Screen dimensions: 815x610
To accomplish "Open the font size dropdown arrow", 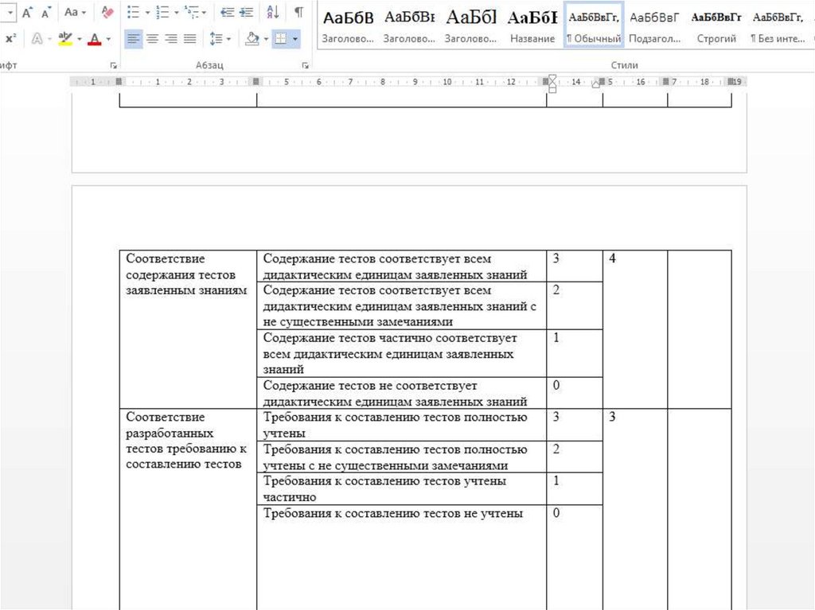I will [10, 13].
